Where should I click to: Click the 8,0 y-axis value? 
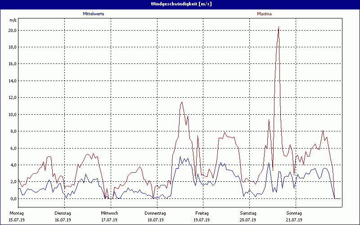[13, 131]
